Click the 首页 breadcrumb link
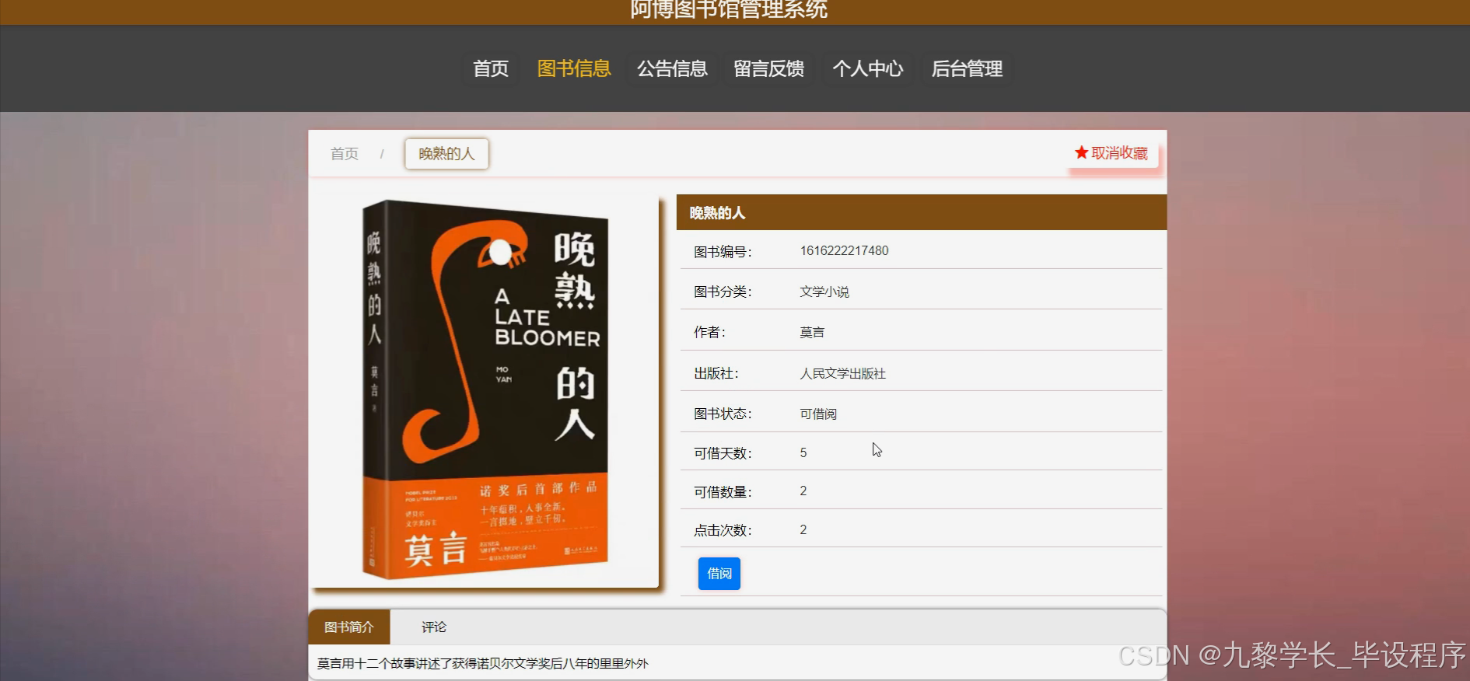The width and height of the screenshot is (1470, 681). [345, 154]
